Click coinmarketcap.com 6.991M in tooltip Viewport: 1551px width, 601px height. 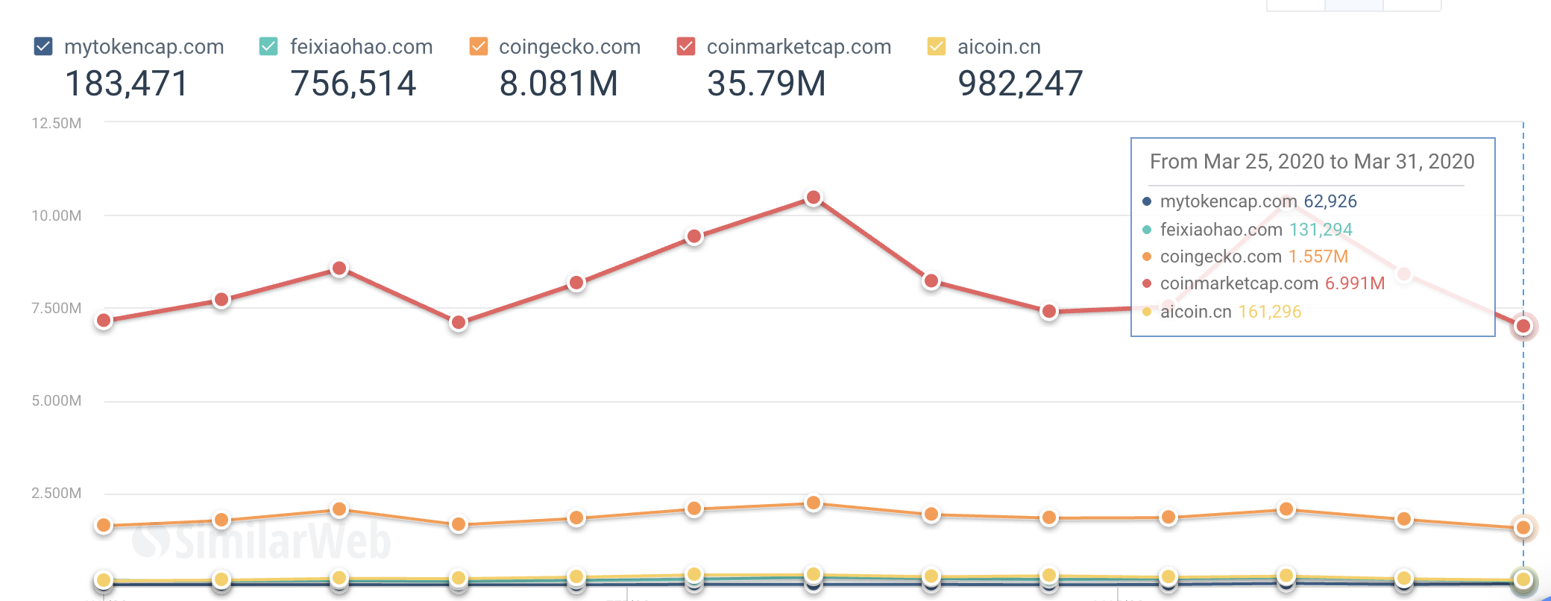(x=1272, y=283)
